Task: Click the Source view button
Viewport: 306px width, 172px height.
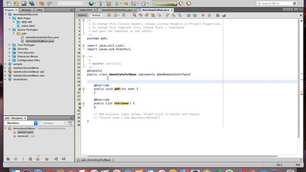Action: tap(82, 15)
